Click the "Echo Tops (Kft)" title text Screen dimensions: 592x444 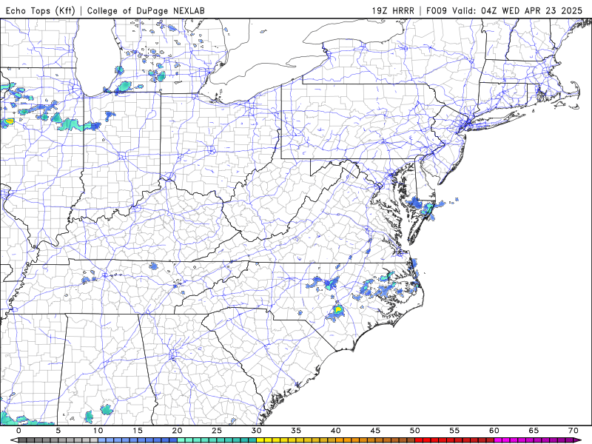pyautogui.click(x=41, y=10)
